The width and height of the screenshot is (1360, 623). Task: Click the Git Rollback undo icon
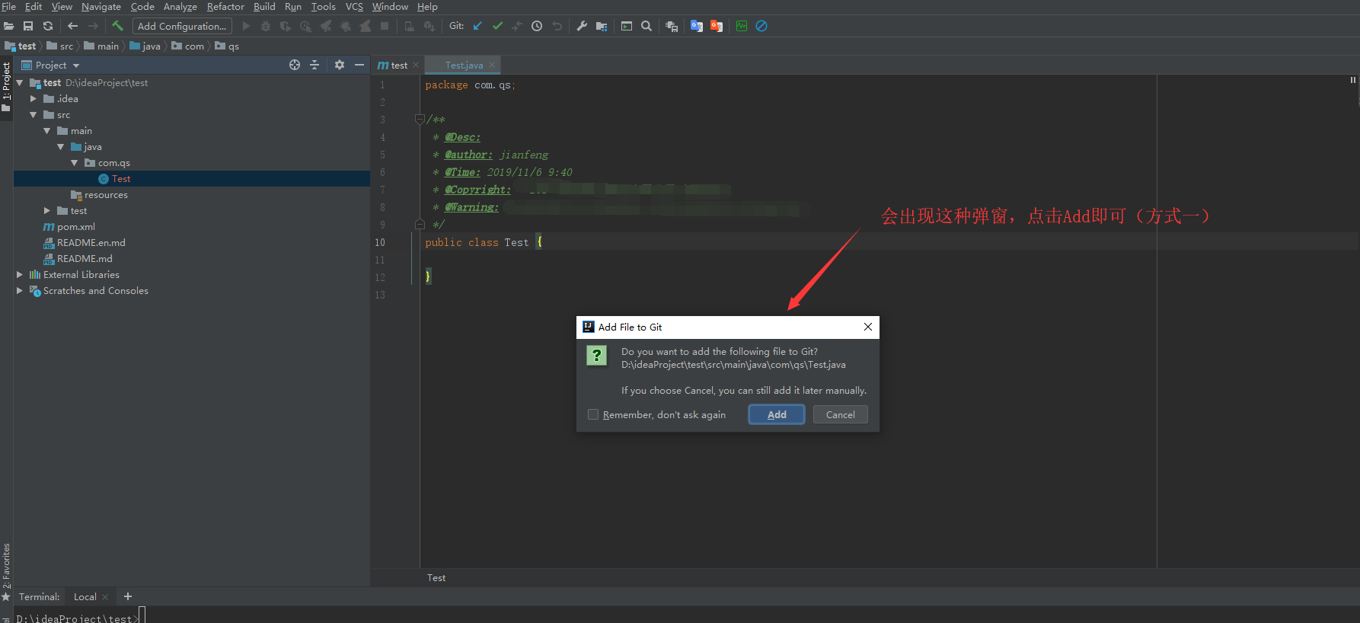coord(557,26)
